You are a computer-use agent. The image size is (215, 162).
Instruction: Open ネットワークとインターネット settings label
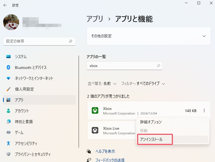pos(34,78)
